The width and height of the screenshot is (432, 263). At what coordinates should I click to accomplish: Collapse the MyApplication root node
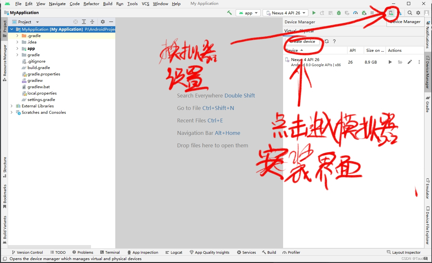12,29
